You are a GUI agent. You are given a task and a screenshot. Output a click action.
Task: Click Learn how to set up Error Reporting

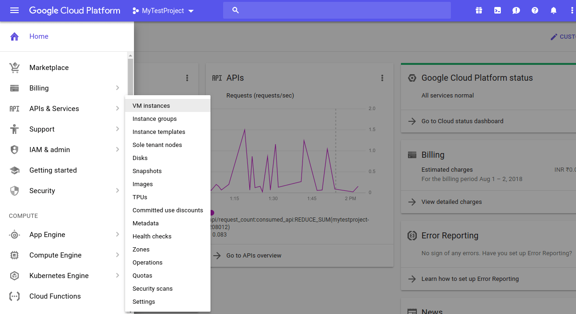pyautogui.click(x=470, y=279)
